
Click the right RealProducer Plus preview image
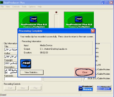(79, 20)
